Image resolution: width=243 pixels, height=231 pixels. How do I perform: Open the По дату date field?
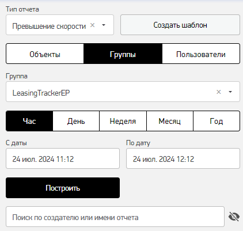click(x=183, y=158)
